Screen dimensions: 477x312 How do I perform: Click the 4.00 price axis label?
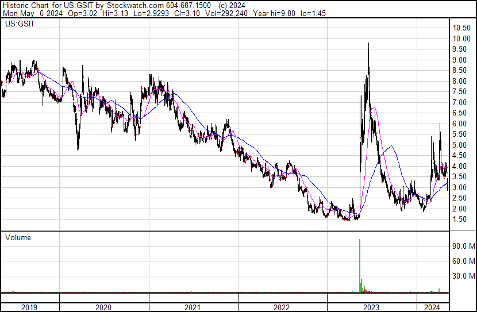coord(459,166)
